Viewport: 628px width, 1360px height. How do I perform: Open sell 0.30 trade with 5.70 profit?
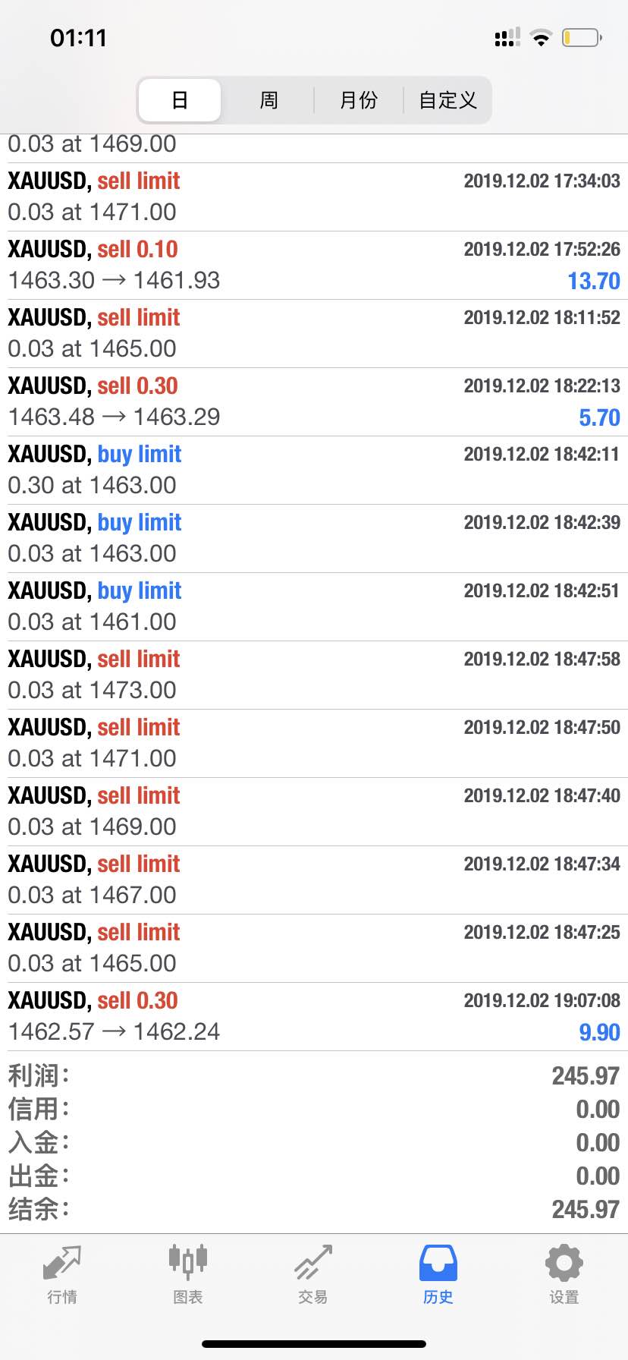tap(314, 402)
